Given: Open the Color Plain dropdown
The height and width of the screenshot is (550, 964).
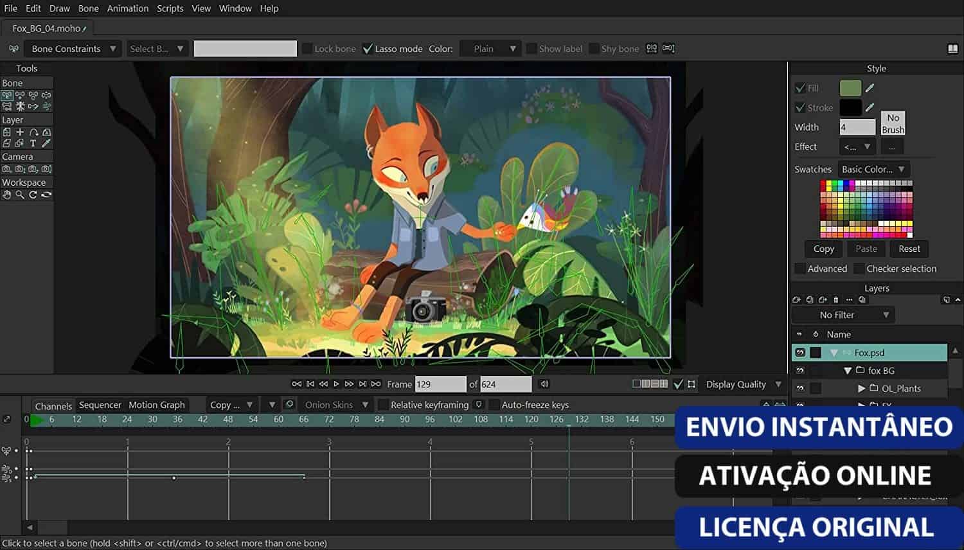Looking at the screenshot, I should click(x=490, y=49).
